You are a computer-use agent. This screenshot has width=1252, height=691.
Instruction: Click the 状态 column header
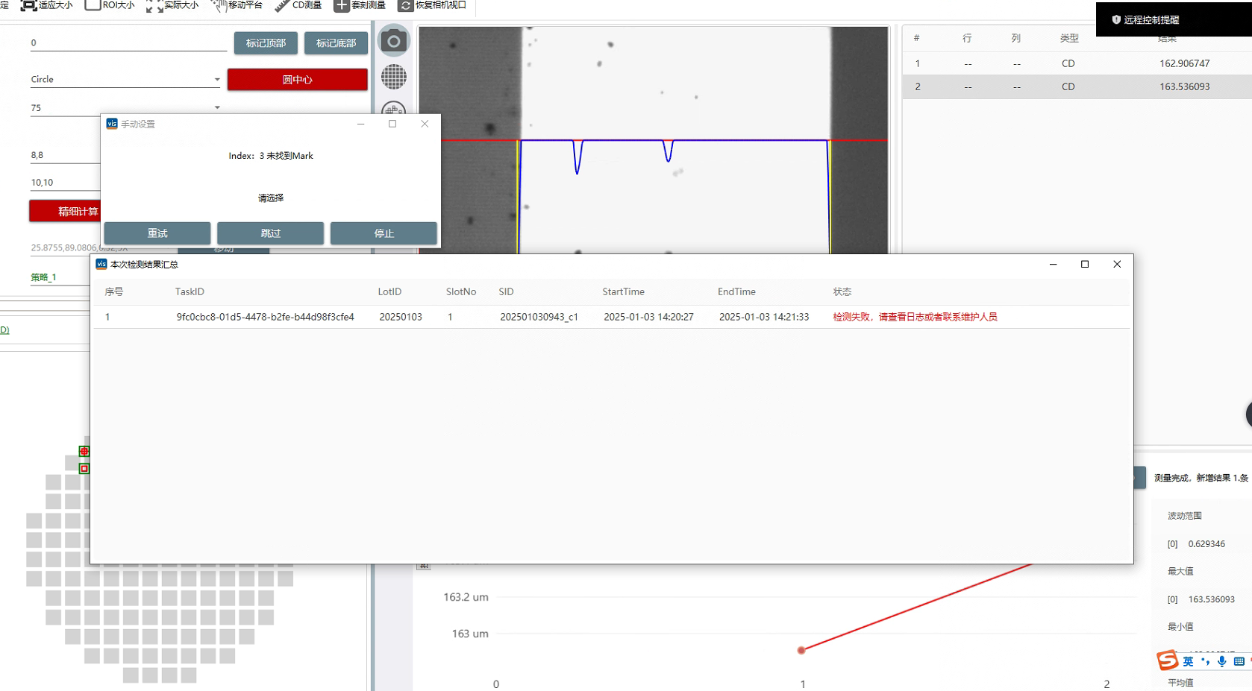point(842,291)
